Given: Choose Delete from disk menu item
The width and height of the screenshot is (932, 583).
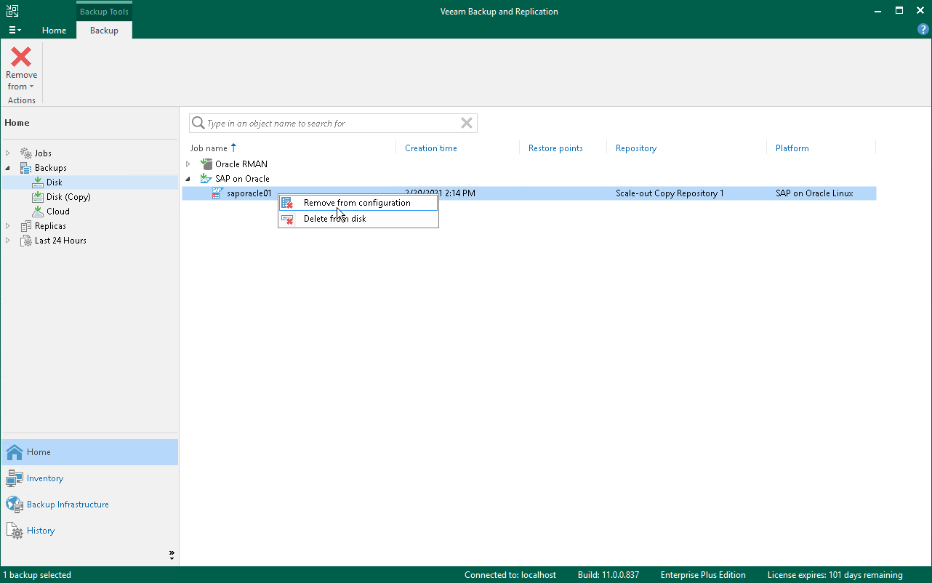Looking at the screenshot, I should (358, 219).
